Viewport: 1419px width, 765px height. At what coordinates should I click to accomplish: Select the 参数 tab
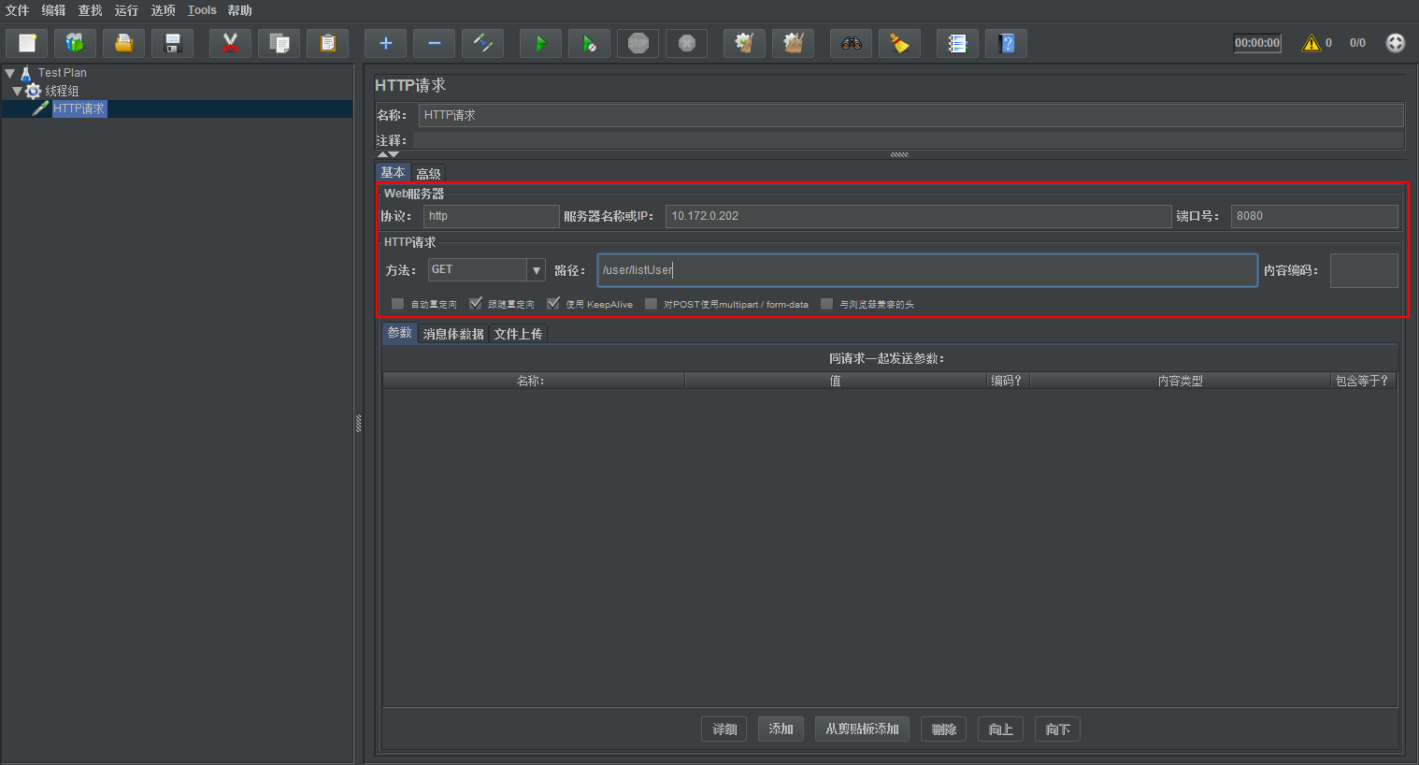pyautogui.click(x=399, y=333)
